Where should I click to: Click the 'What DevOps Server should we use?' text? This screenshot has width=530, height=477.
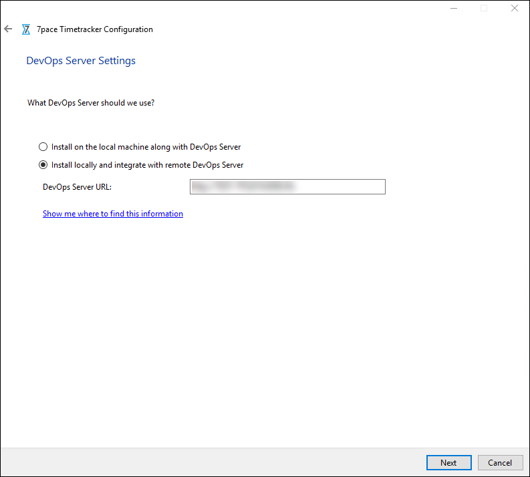91,103
